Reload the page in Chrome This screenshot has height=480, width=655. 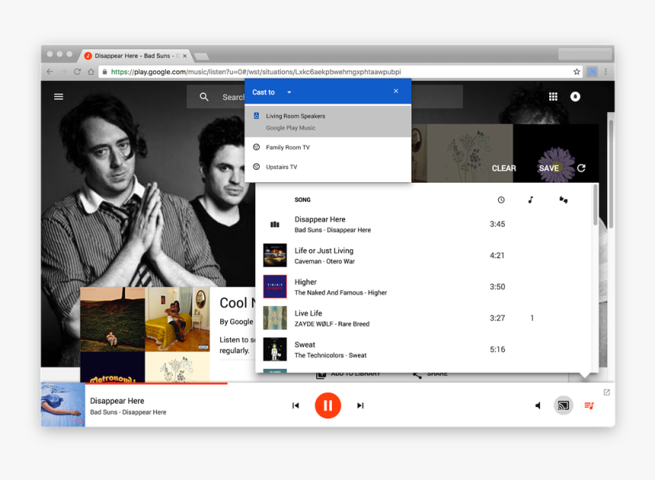click(77, 72)
